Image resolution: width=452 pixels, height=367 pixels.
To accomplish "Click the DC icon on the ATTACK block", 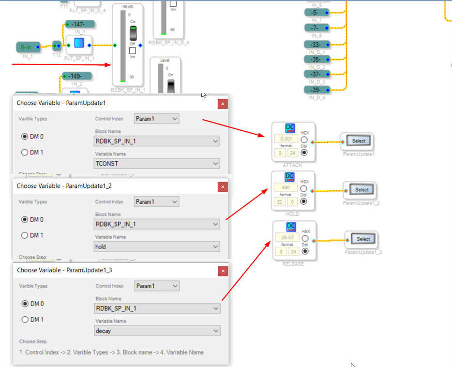I will 290,128.
